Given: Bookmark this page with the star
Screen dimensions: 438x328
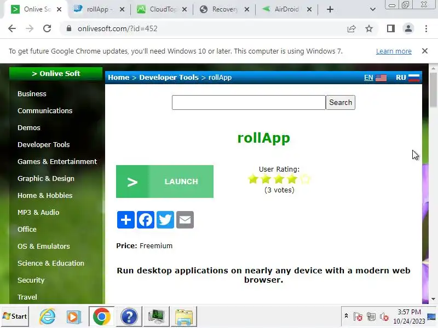Looking at the screenshot, I should 369,28.
